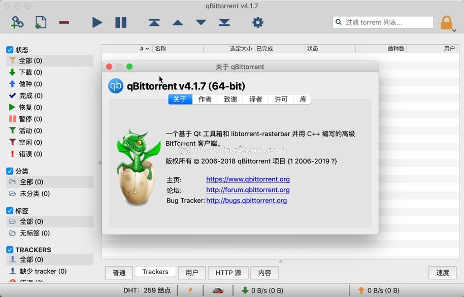
Task: Filter by 恢复 (0) status
Action: [x=50, y=107]
